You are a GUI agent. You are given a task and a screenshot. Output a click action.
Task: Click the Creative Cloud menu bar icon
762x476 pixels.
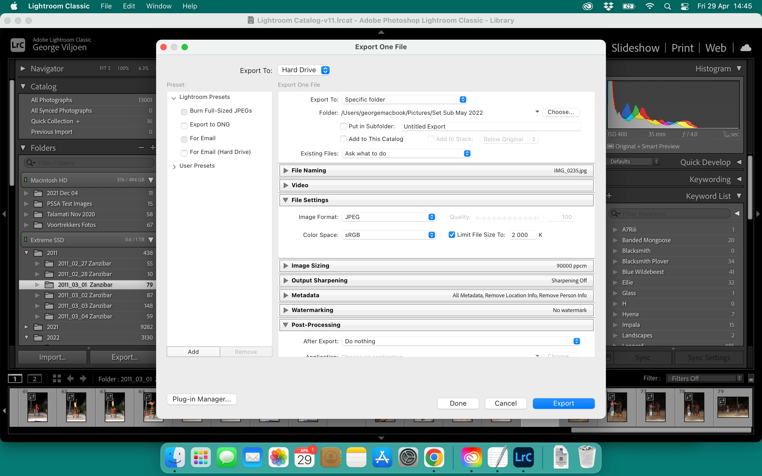(x=588, y=6)
